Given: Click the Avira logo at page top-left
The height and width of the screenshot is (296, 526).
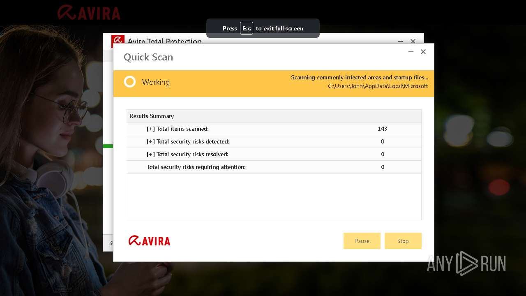Looking at the screenshot, I should pos(89,12).
